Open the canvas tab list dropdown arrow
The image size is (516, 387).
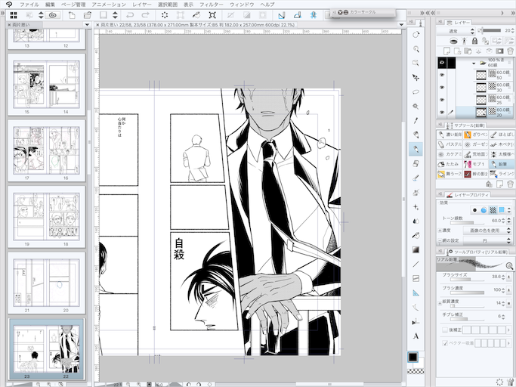point(401,25)
